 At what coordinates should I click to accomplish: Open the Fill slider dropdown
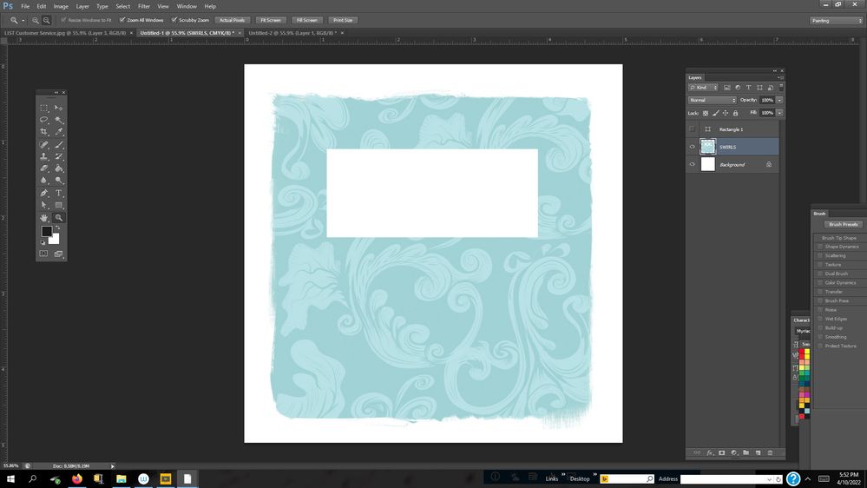pyautogui.click(x=779, y=113)
